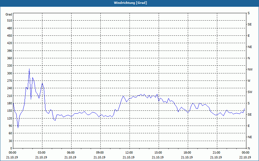
Task: Click the E compass label on the 90 gridline
Action: coord(249,126)
